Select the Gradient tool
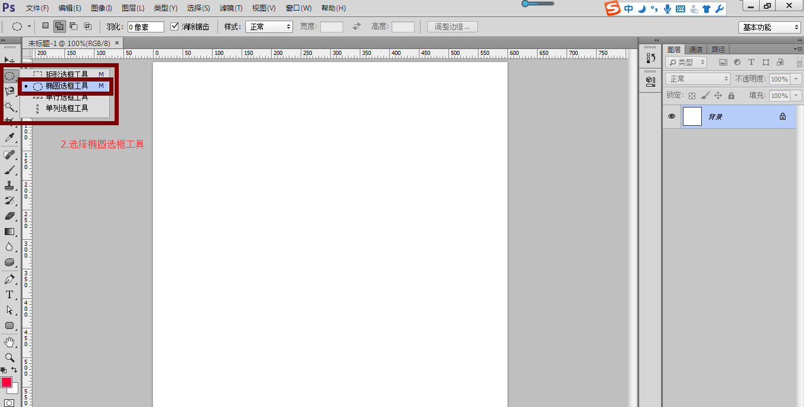Image resolution: width=804 pixels, height=407 pixels. point(9,232)
